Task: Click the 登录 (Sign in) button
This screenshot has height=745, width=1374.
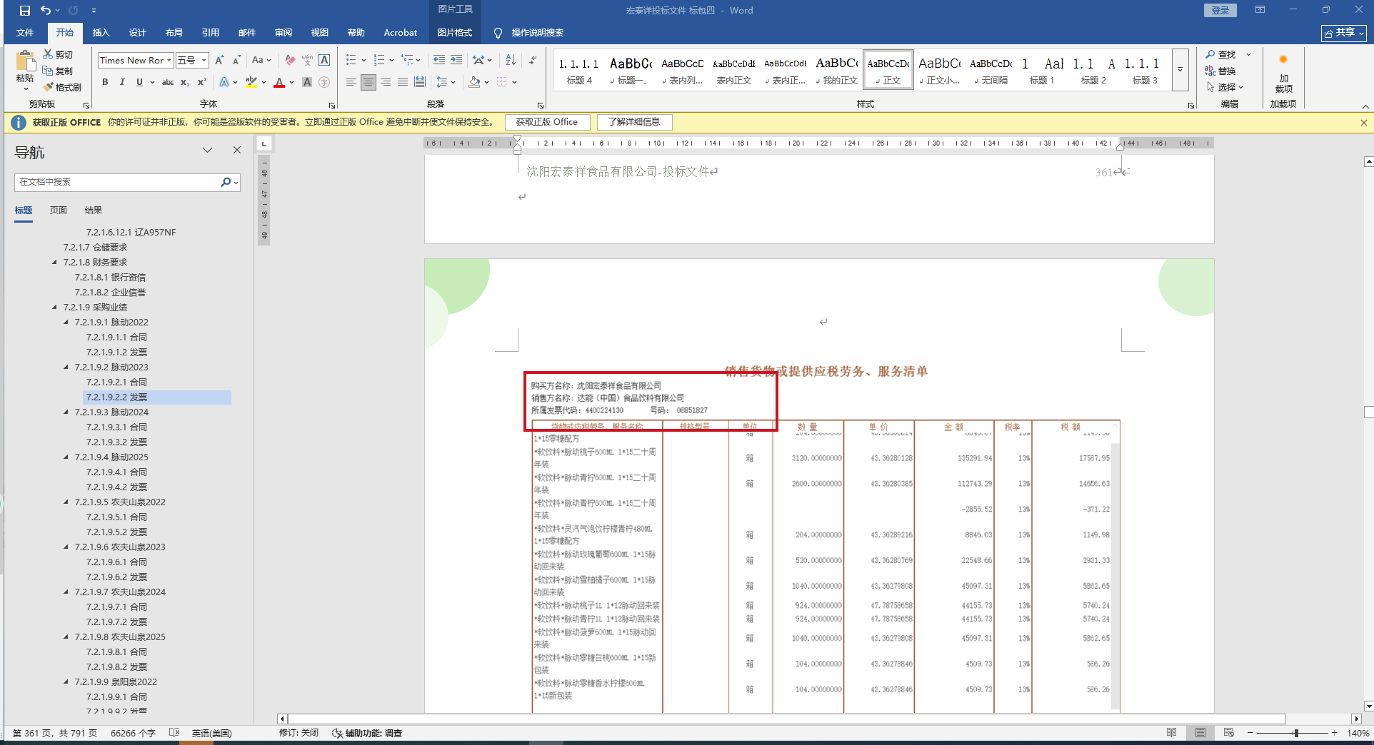Action: point(1220,10)
